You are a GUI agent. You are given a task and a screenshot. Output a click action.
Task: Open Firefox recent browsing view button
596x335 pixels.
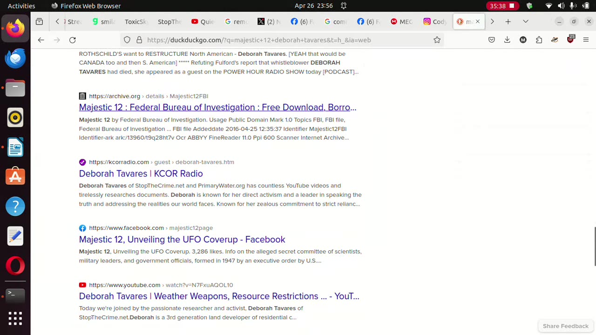point(39,21)
